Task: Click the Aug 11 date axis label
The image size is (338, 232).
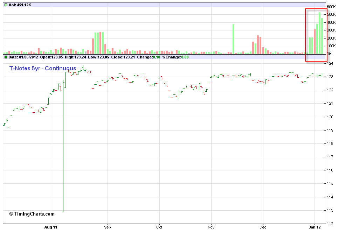Action: [x=51, y=227]
